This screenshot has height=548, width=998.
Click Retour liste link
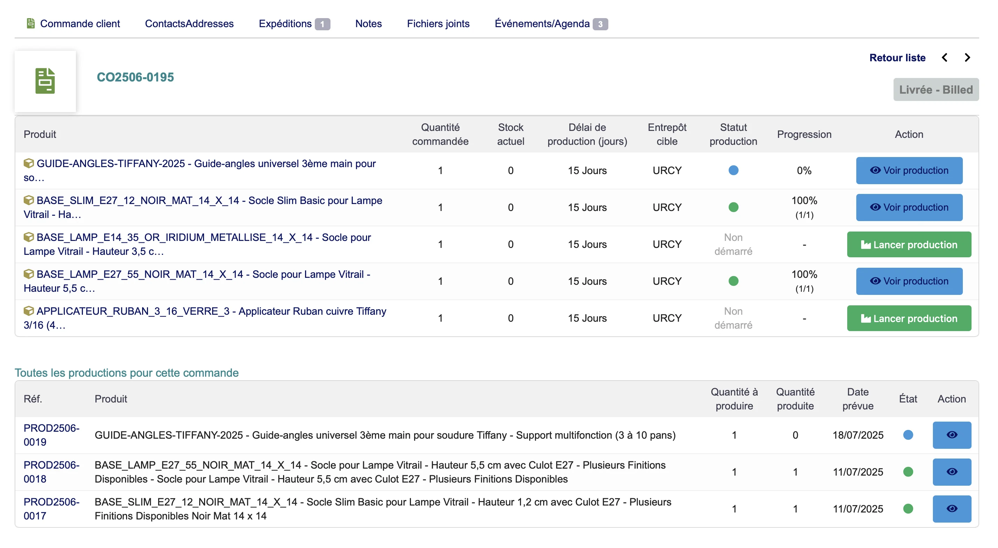(x=897, y=58)
